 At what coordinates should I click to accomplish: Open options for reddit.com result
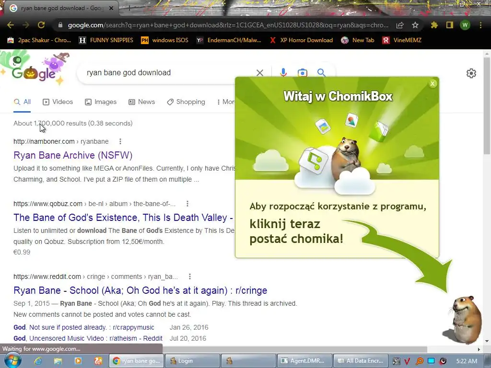point(190,276)
